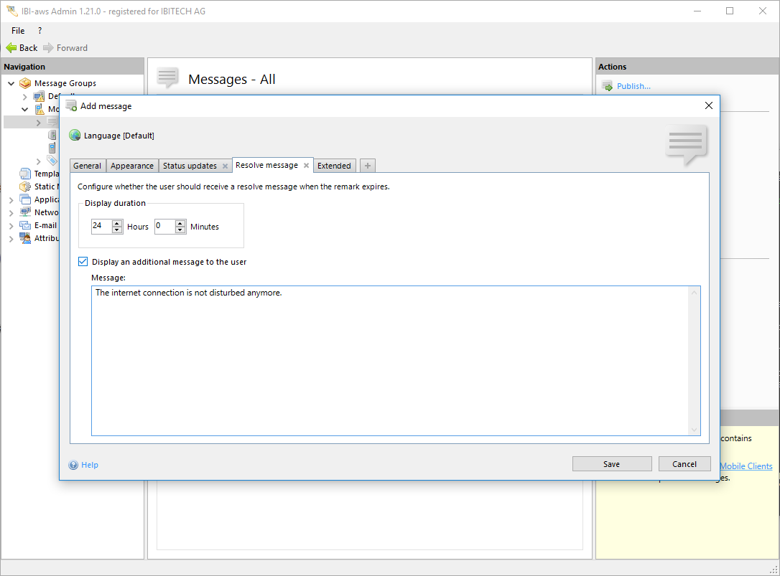This screenshot has width=780, height=576.
Task: Click the E-mail envelope icon in Navigation
Action: coord(25,225)
